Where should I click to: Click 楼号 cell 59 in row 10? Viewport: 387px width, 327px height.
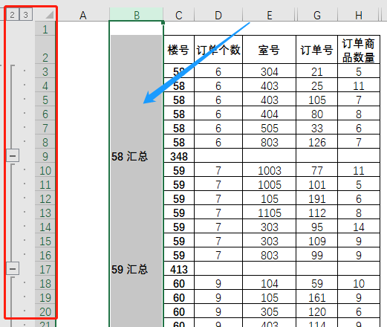pos(179,170)
